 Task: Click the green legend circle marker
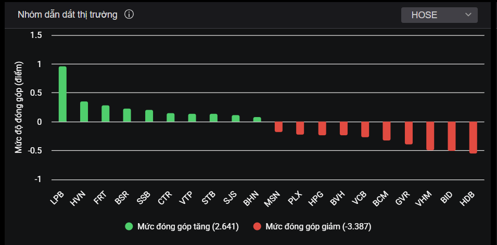pos(129,226)
